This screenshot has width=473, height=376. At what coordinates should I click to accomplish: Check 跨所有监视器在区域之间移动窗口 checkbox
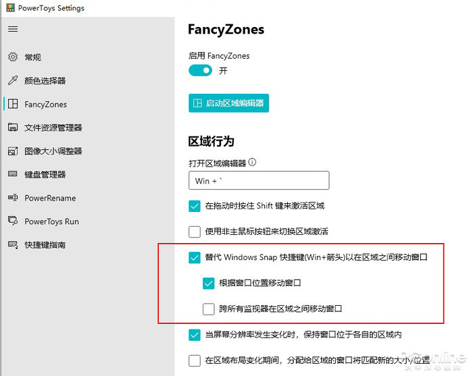point(208,309)
